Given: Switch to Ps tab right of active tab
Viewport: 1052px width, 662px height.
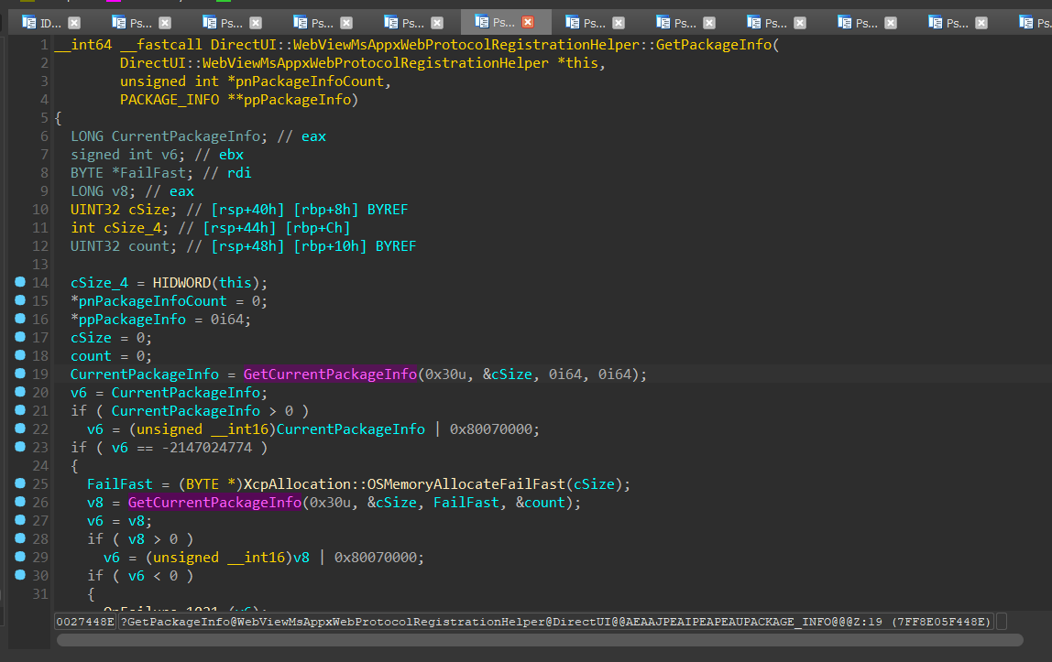Looking at the screenshot, I should [594, 24].
